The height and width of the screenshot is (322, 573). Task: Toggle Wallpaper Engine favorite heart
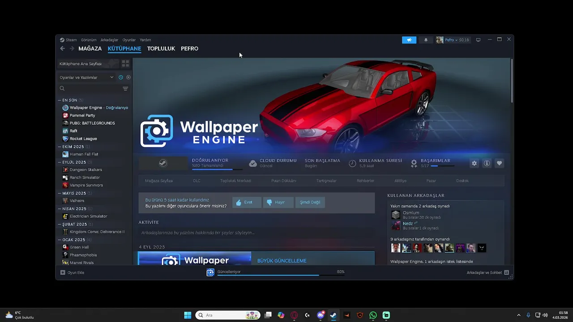pos(500,163)
